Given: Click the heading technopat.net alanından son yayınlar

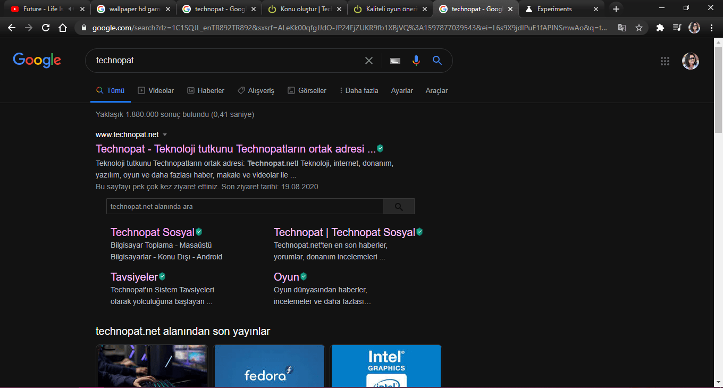Looking at the screenshot, I should coord(183,332).
